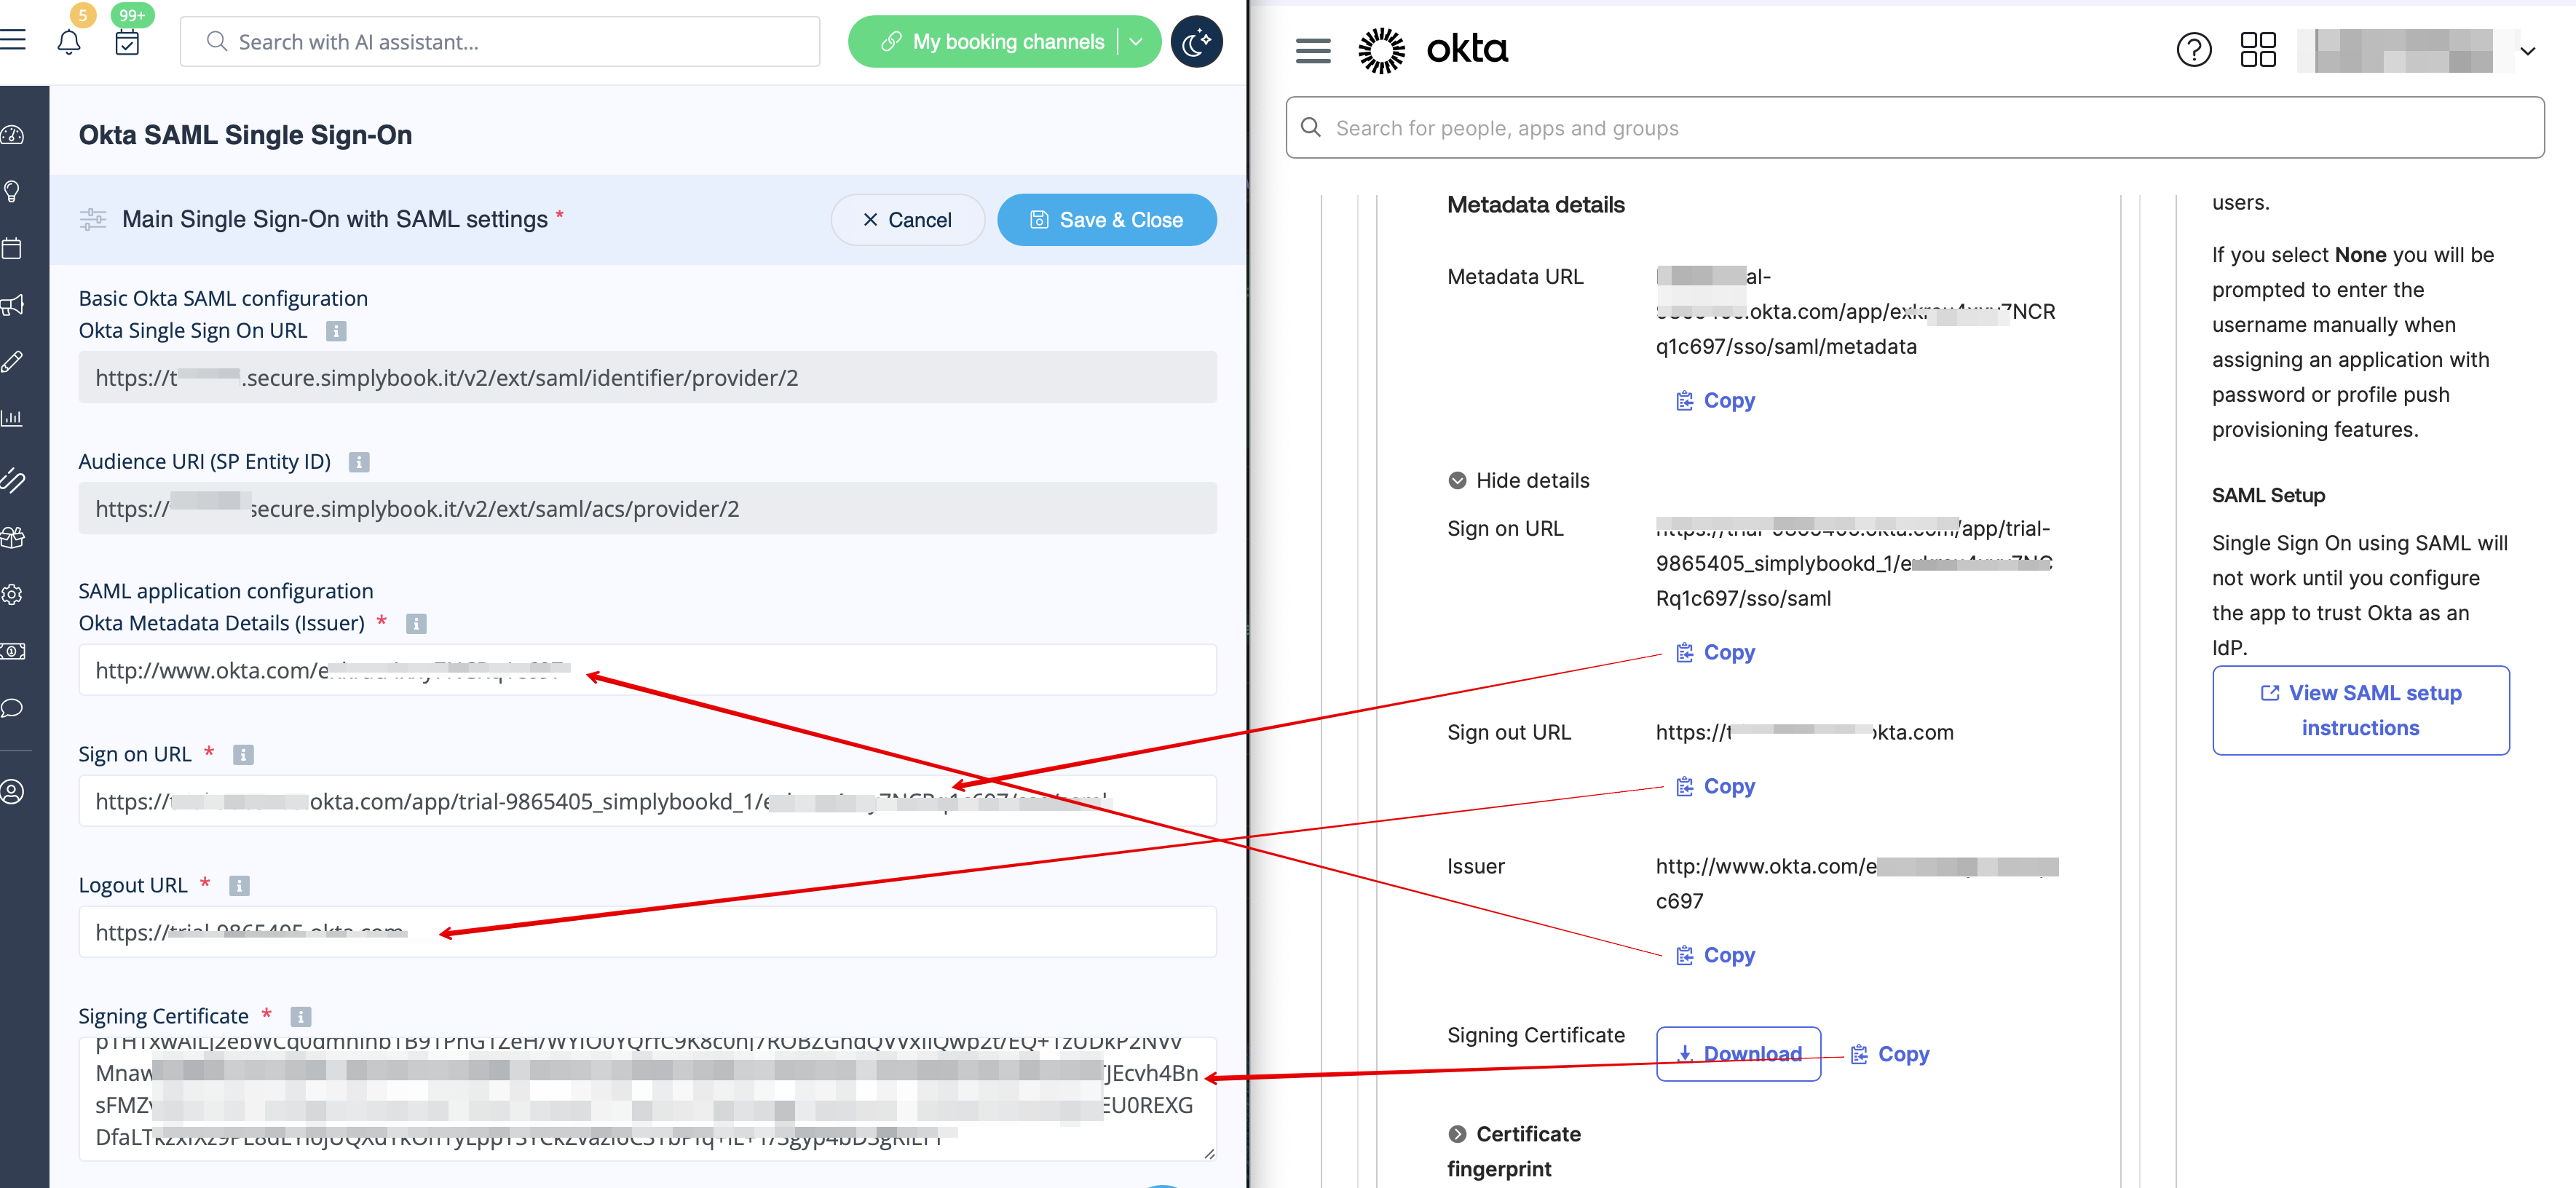2576x1188 pixels.
Task: Expand the Okta user account dropdown
Action: [2527, 50]
